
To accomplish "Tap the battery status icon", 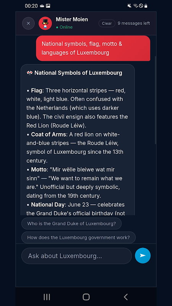I will pyautogui.click(x=146, y=6).
